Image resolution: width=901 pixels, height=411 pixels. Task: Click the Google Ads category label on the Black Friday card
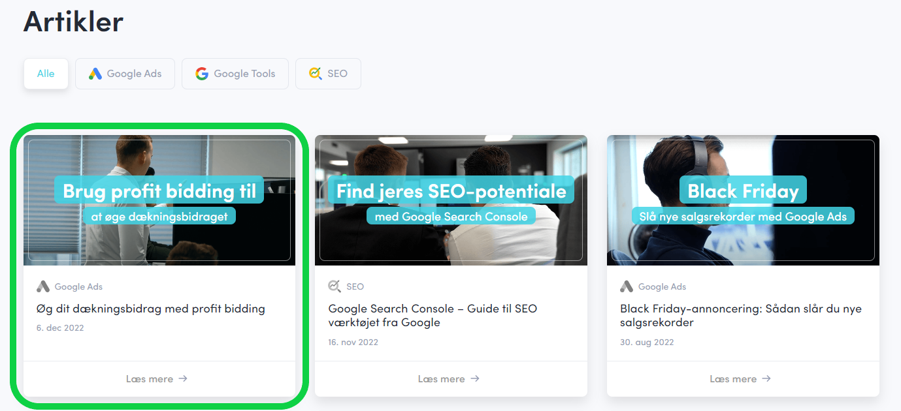[662, 286]
